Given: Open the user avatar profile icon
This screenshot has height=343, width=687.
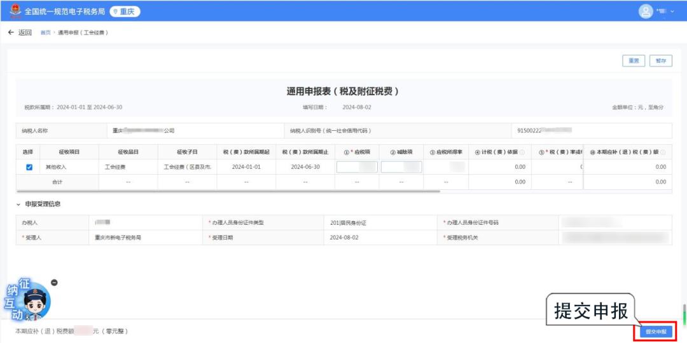Looking at the screenshot, I should click(646, 11).
